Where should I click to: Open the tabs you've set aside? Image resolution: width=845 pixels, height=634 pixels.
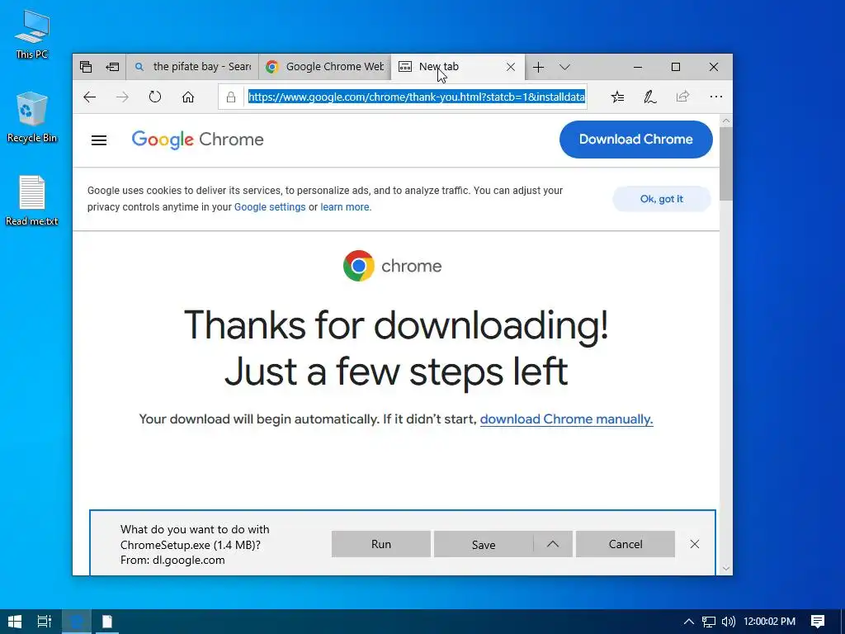(86, 67)
